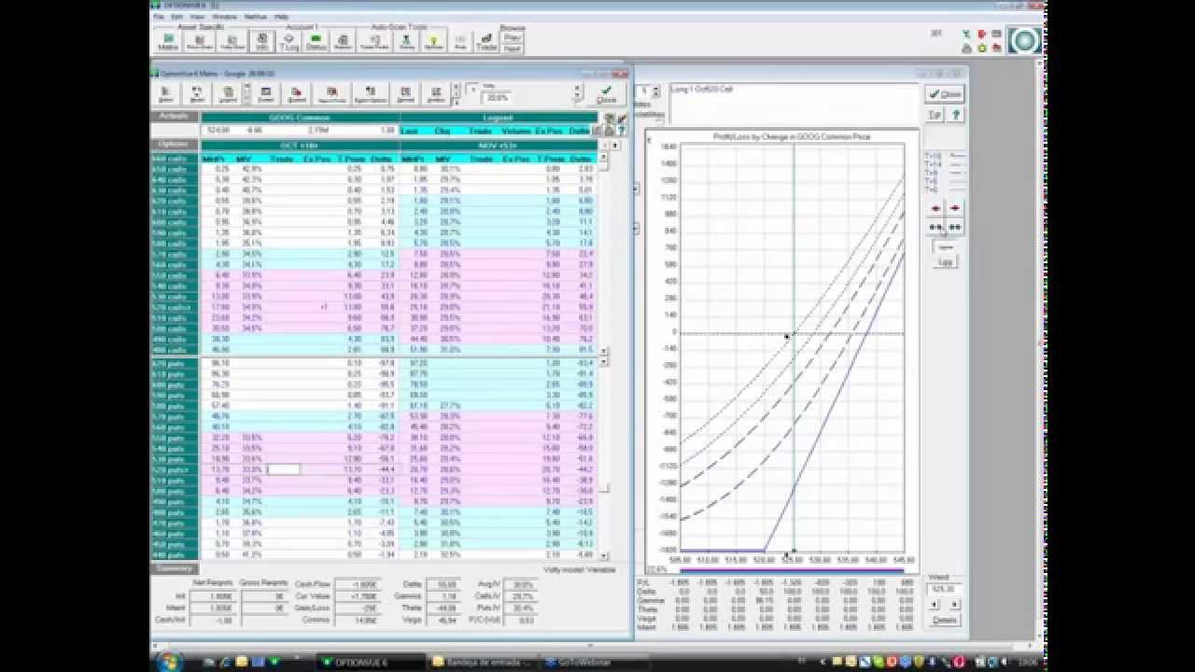Click the Vrtand price input field
1195x672 pixels.
tap(944, 590)
